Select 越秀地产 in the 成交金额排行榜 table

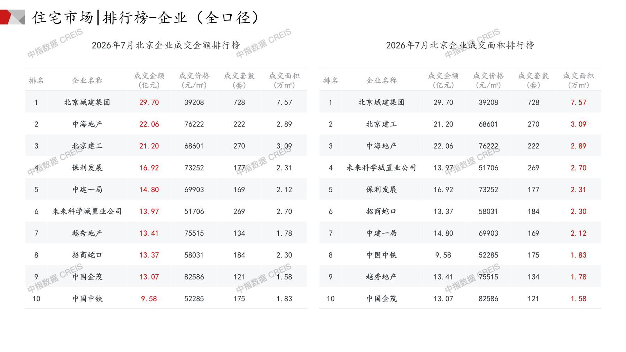pos(87,233)
